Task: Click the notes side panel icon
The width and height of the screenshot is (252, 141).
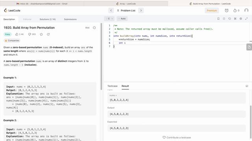Action: tap(249, 47)
